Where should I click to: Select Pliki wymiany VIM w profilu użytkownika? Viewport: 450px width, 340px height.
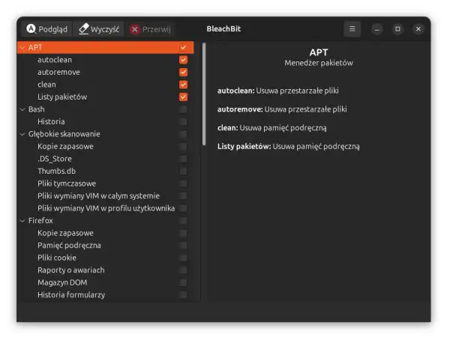click(106, 208)
